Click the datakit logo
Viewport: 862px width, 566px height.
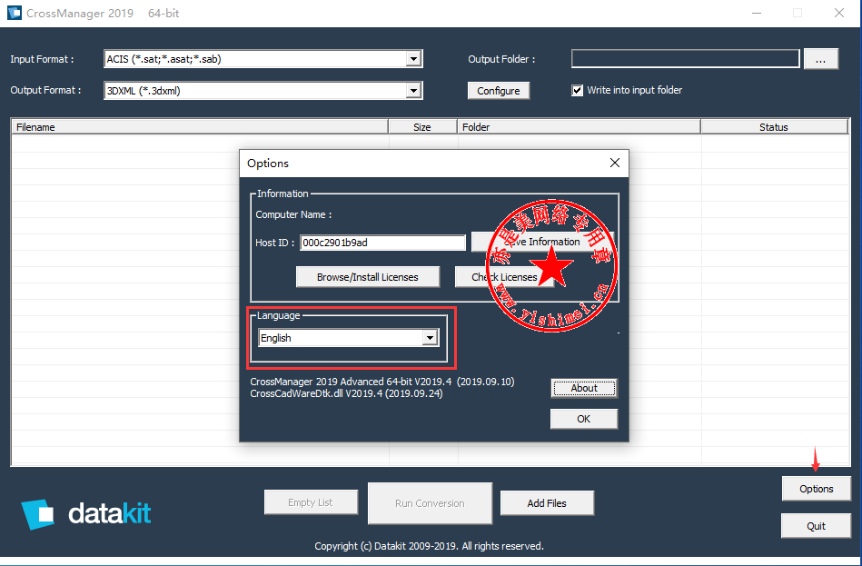click(x=86, y=514)
